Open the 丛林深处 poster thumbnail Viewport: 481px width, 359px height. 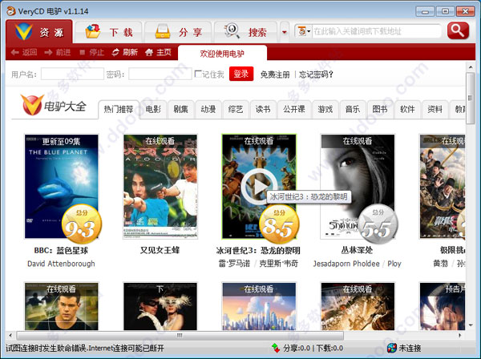point(358,186)
